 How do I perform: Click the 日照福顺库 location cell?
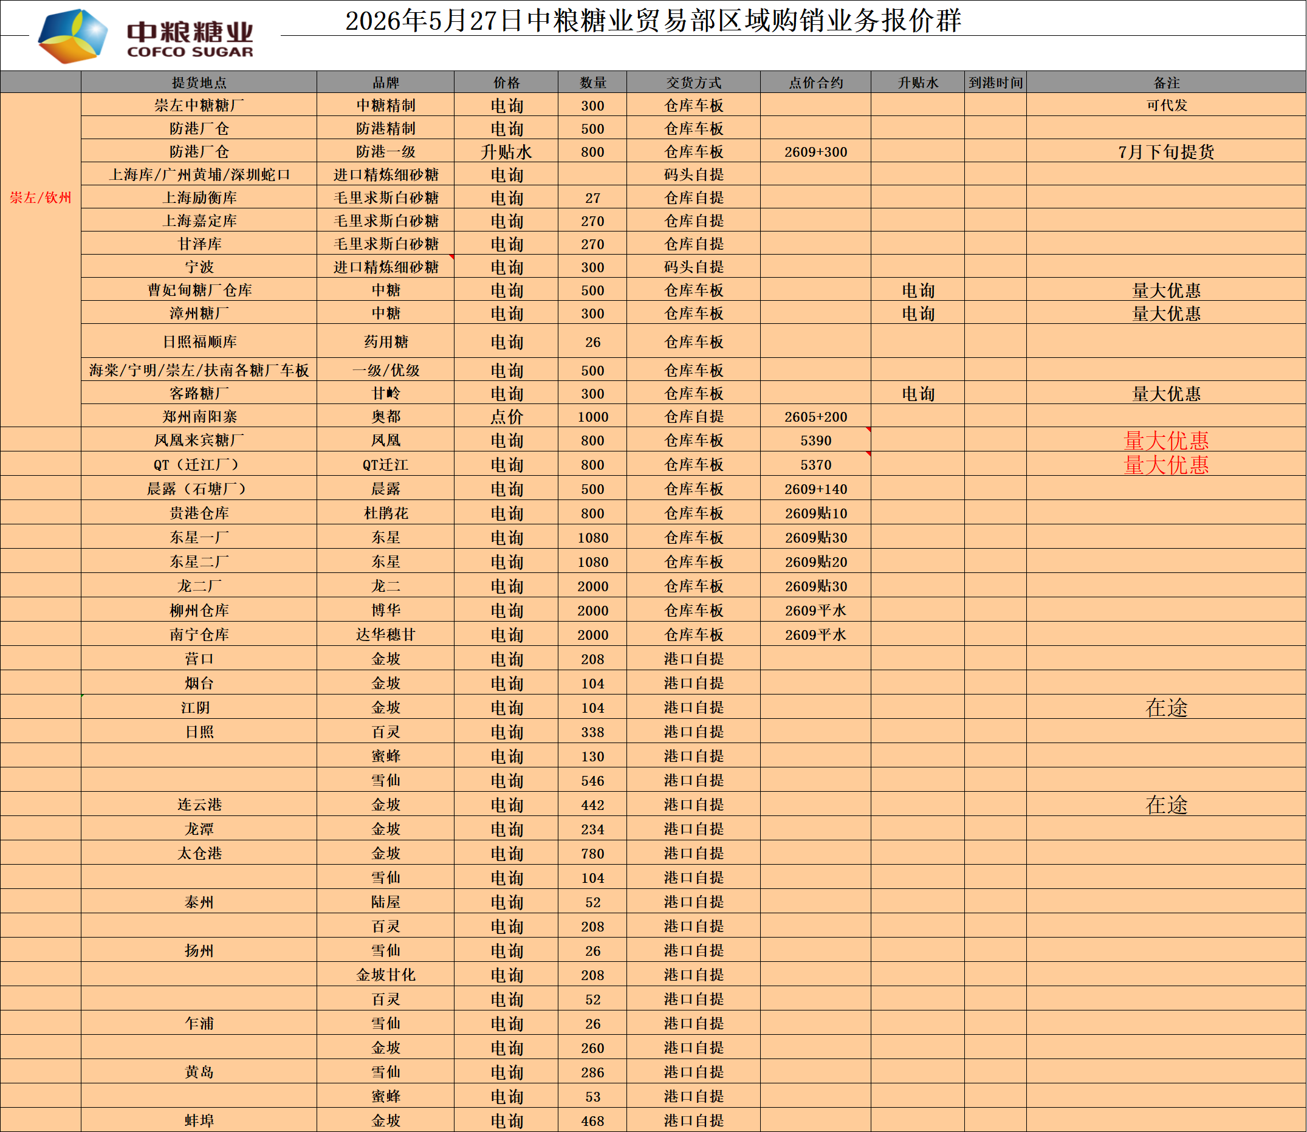pyautogui.click(x=199, y=341)
